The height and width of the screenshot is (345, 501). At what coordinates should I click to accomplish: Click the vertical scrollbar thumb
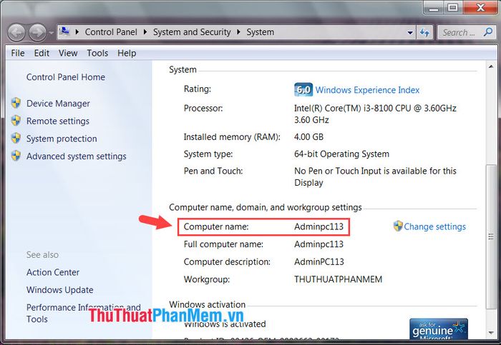coord(491,236)
